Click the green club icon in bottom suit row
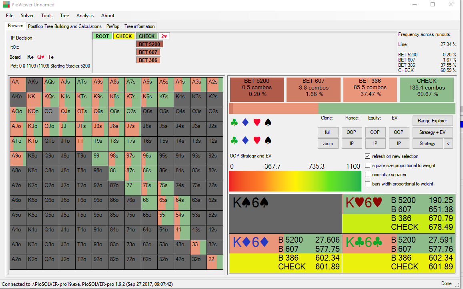The image size is (463, 289). point(234,140)
